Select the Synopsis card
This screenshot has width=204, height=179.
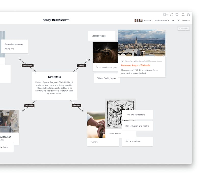coord(55,86)
